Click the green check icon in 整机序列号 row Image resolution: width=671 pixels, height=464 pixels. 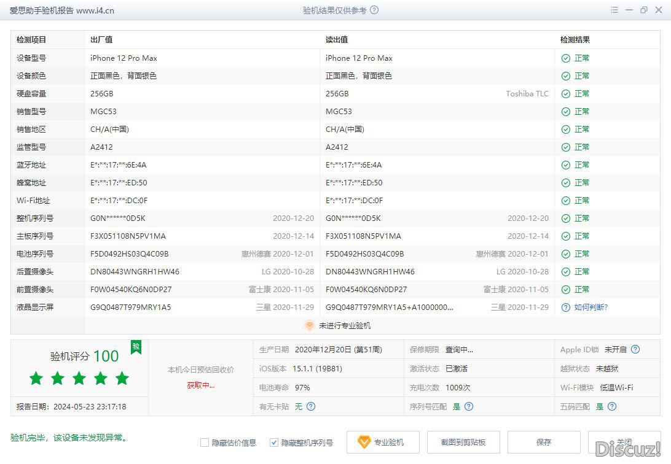click(x=566, y=218)
